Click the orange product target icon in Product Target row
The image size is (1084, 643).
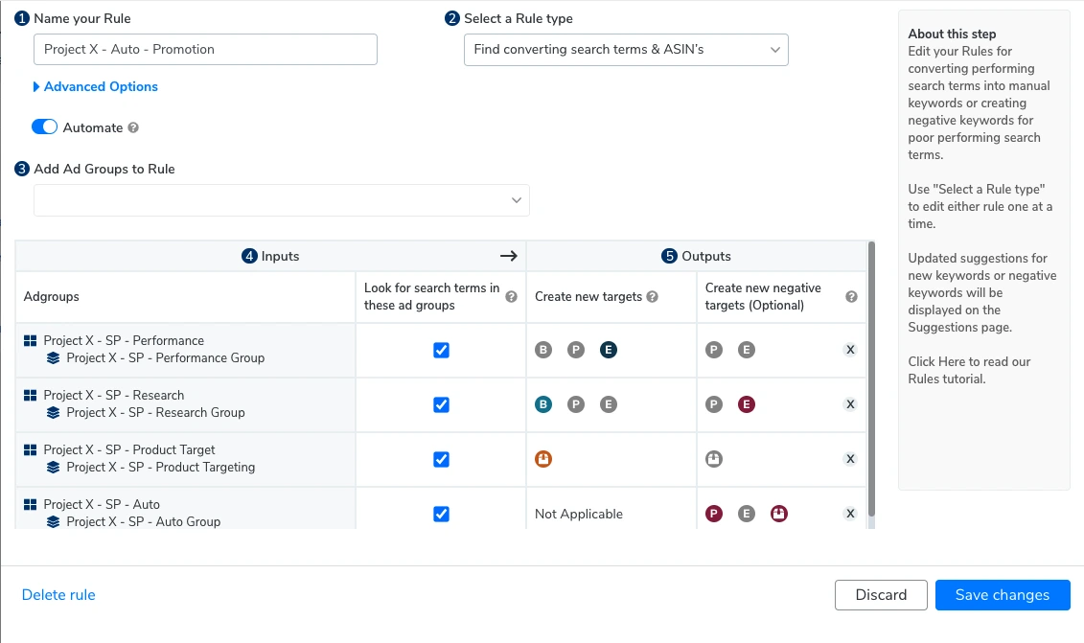coord(543,459)
